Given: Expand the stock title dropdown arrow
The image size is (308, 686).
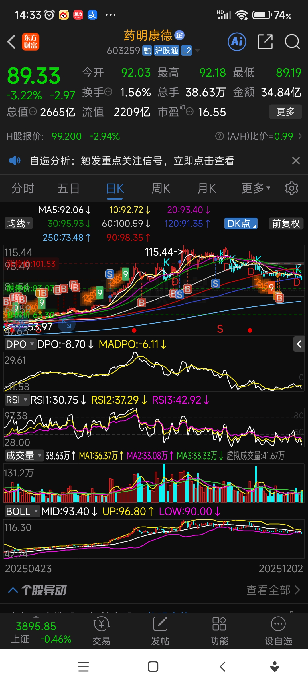Looking at the screenshot, I should tap(197, 51).
